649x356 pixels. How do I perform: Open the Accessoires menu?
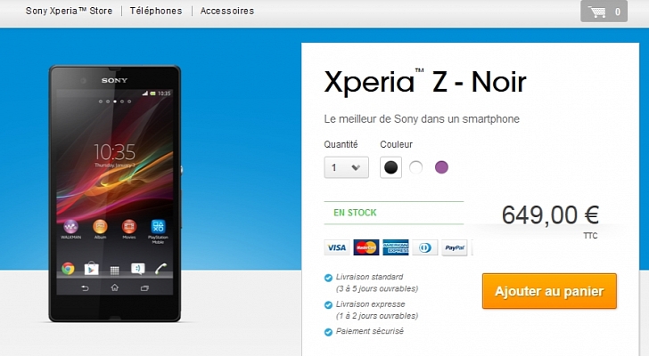tap(227, 11)
